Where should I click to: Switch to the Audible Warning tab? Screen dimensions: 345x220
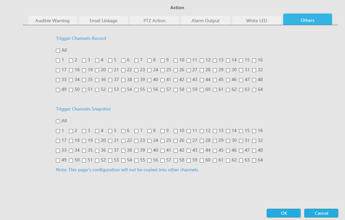52,21
